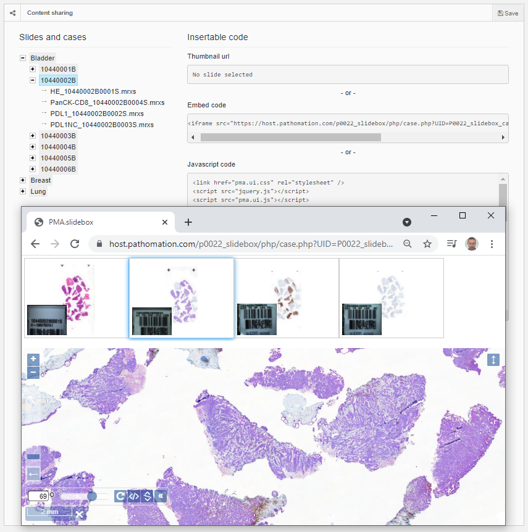The image size is (528, 532).
Task: Collapse the rotation toolbar with the double chevron
Action: [161, 496]
